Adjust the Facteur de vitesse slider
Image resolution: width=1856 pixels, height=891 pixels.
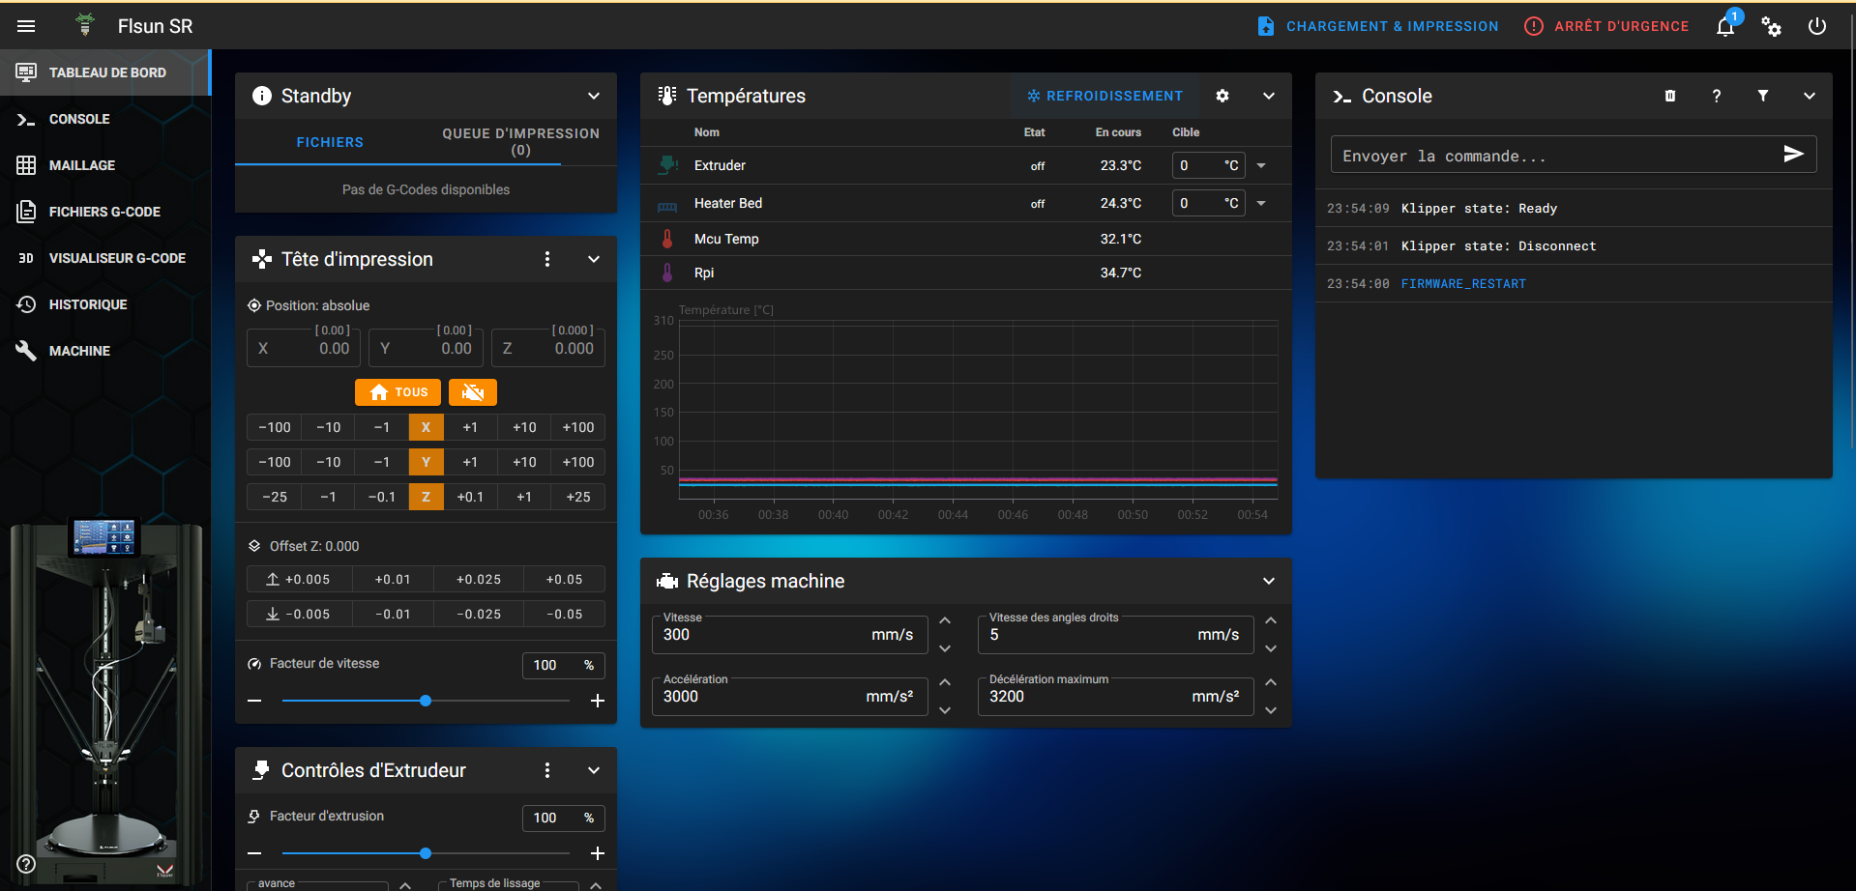point(426,701)
